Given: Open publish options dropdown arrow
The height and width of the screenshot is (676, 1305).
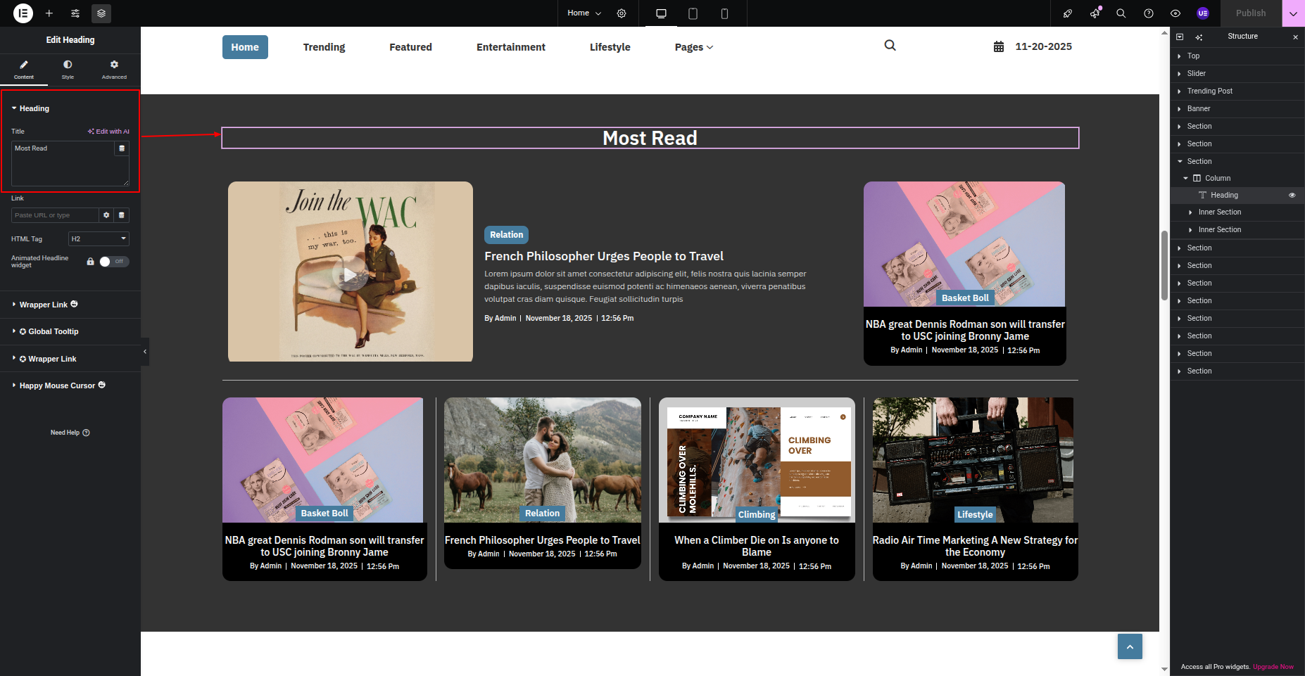Looking at the screenshot, I should (1293, 13).
